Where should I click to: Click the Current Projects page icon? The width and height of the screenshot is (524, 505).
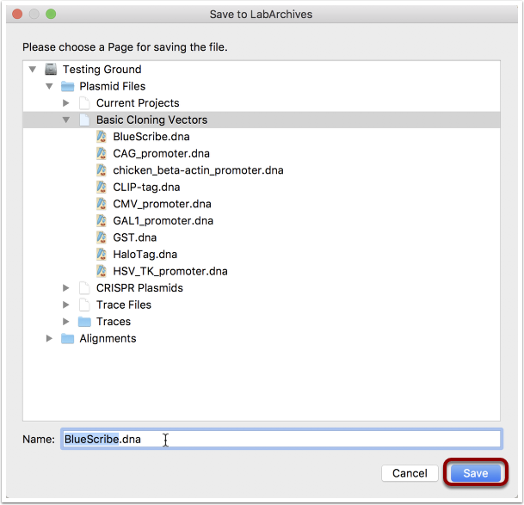(x=84, y=103)
